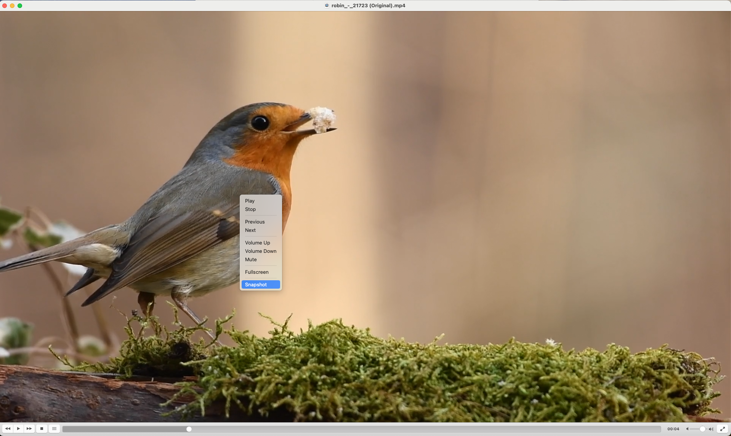Click the green zoom traffic light button
This screenshot has height=436, width=731.
point(20,6)
